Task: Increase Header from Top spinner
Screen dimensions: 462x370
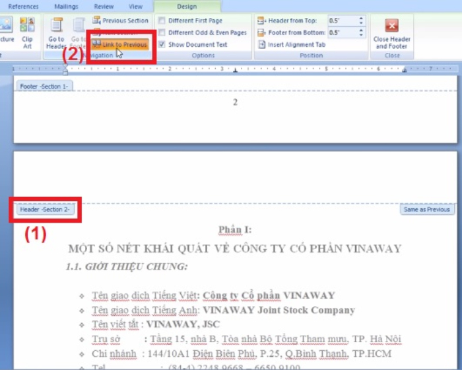Action: click(x=361, y=18)
